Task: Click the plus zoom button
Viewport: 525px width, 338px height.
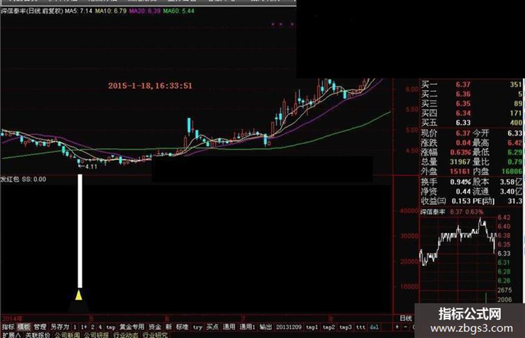Action: tap(397, 327)
